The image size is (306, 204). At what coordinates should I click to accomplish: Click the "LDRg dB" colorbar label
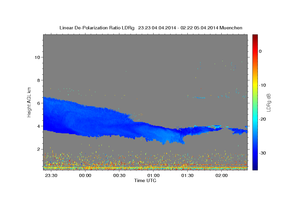pyautogui.click(x=268, y=103)
